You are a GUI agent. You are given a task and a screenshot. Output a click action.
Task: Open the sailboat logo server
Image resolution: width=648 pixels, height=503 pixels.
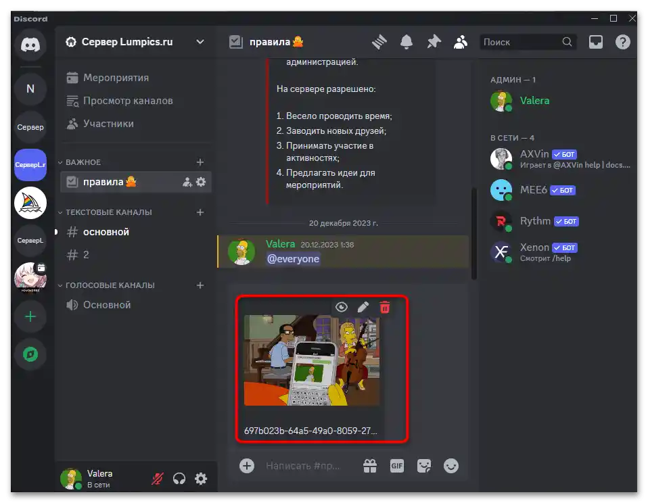click(30, 203)
